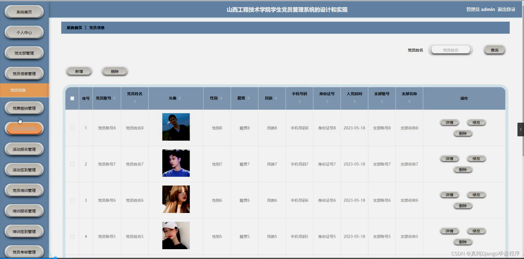Viewport: 524px width, 259px height.
Task: Open 系统首页 in the sidebar
Action: [24, 12]
